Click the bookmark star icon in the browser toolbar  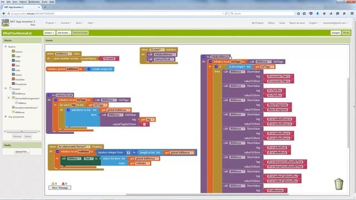tap(298, 13)
